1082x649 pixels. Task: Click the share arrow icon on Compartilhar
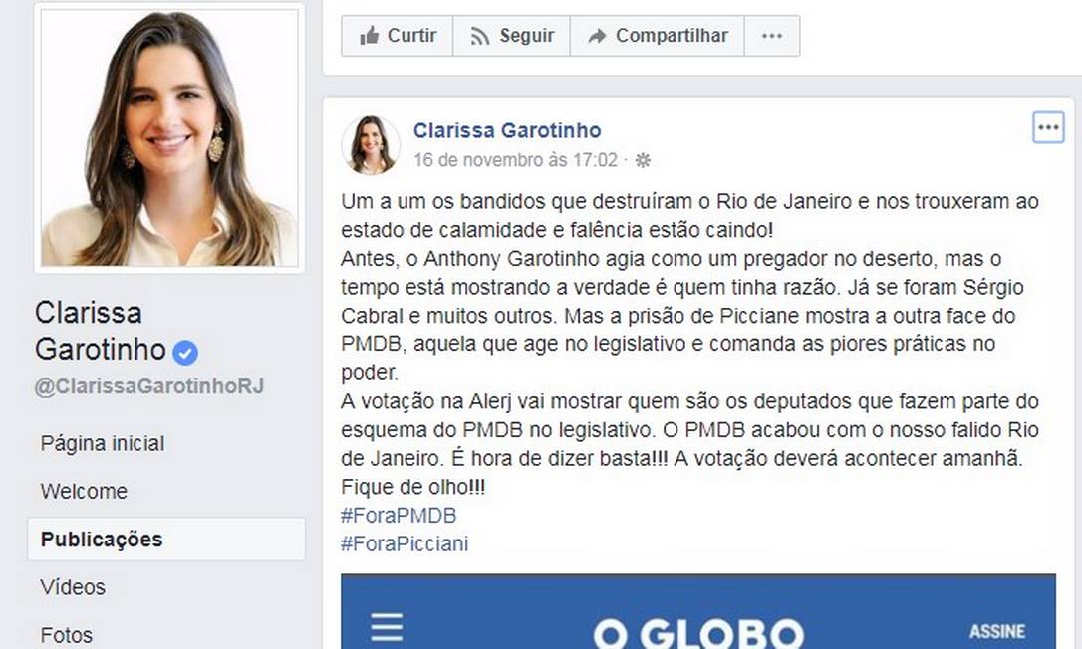(597, 36)
